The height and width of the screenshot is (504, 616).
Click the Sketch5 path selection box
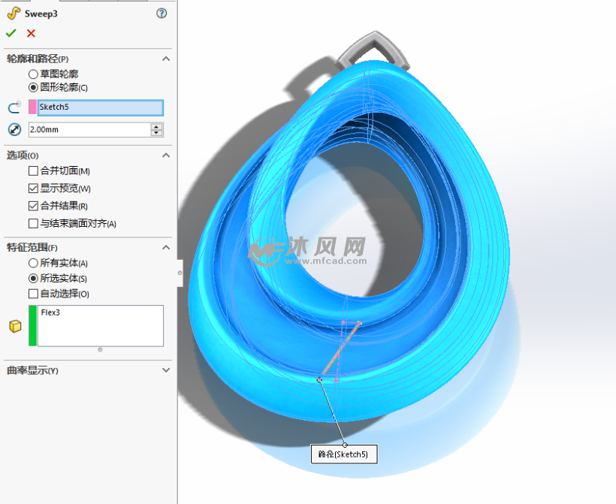(100, 107)
